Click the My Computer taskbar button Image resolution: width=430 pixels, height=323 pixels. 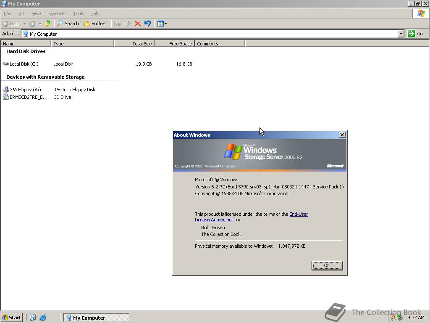point(97,318)
